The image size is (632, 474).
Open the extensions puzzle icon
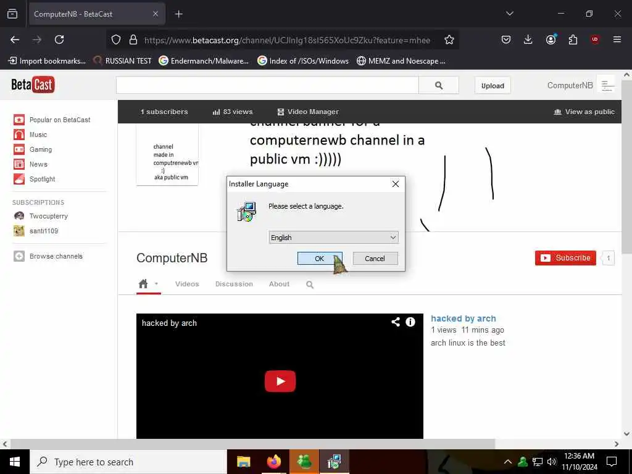point(573,39)
